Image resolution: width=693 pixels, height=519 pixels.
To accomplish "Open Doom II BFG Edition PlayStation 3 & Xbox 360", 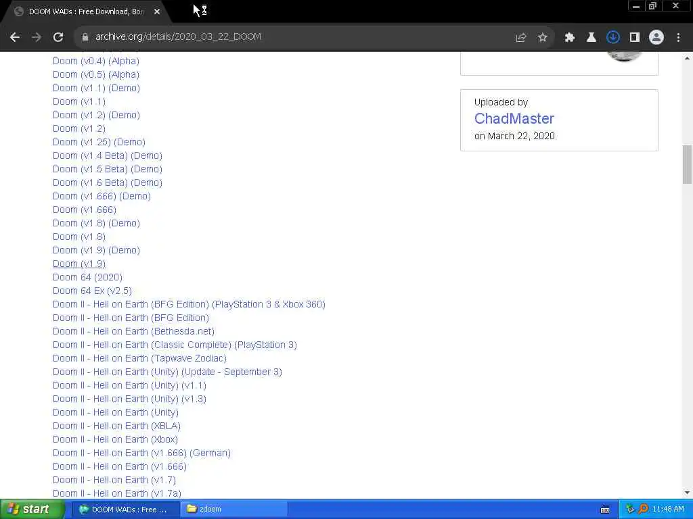I will click(189, 304).
